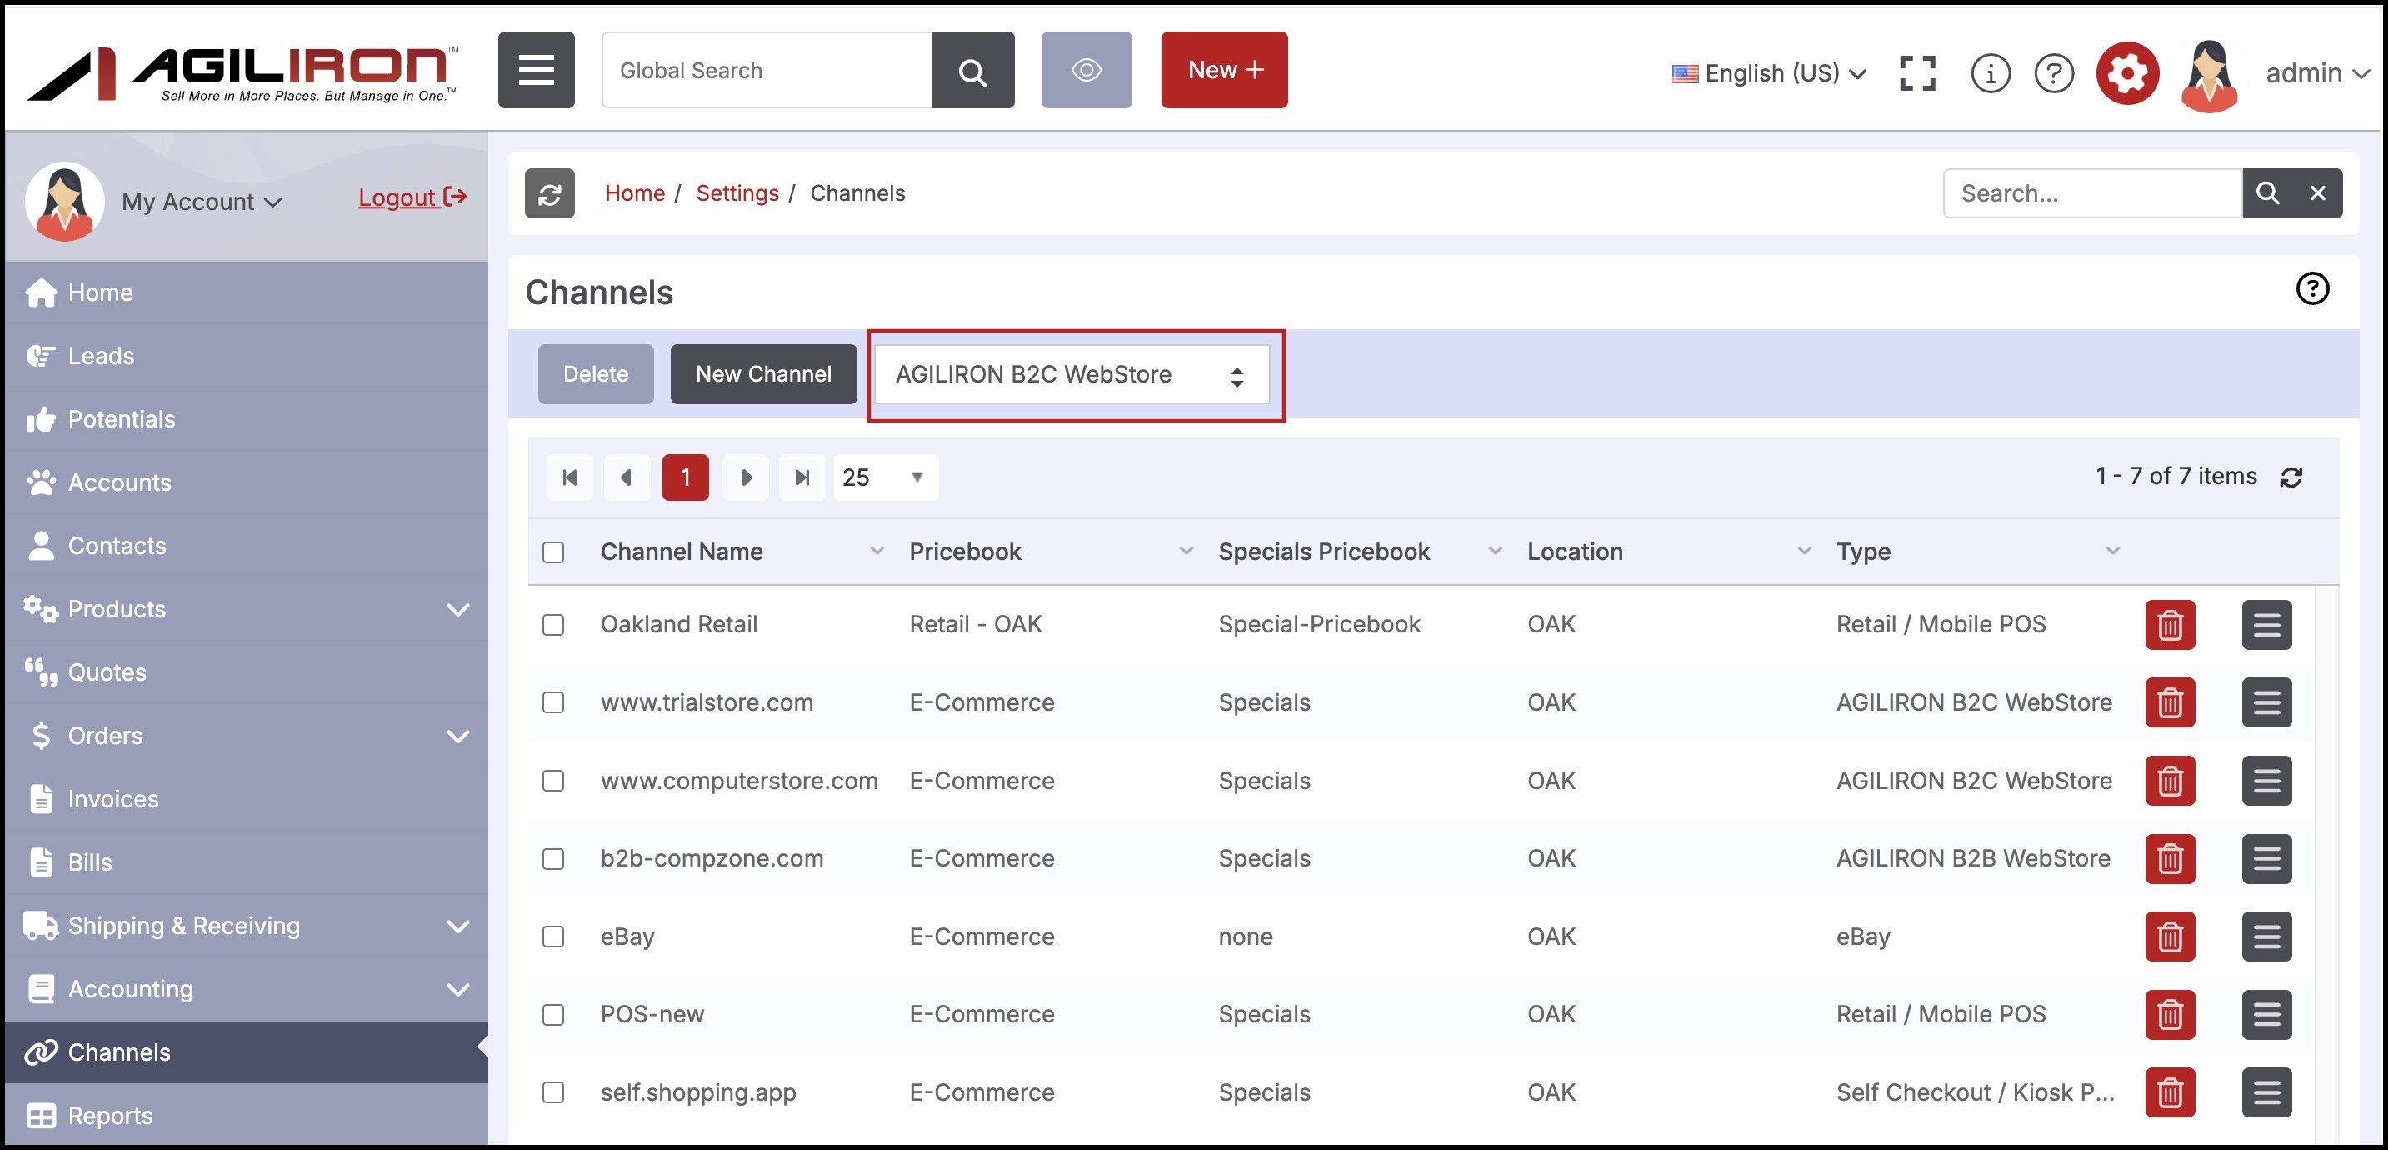The image size is (2388, 1150).
Task: Delete the eBay channel with trash icon
Action: pos(2169,937)
